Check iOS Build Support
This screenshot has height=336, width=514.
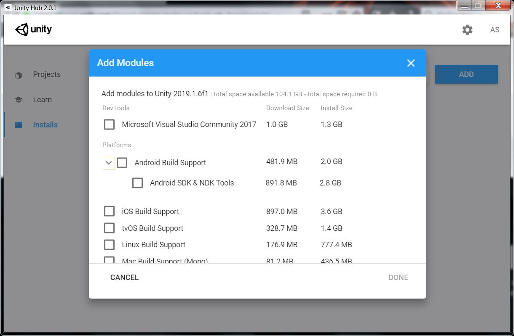point(109,211)
